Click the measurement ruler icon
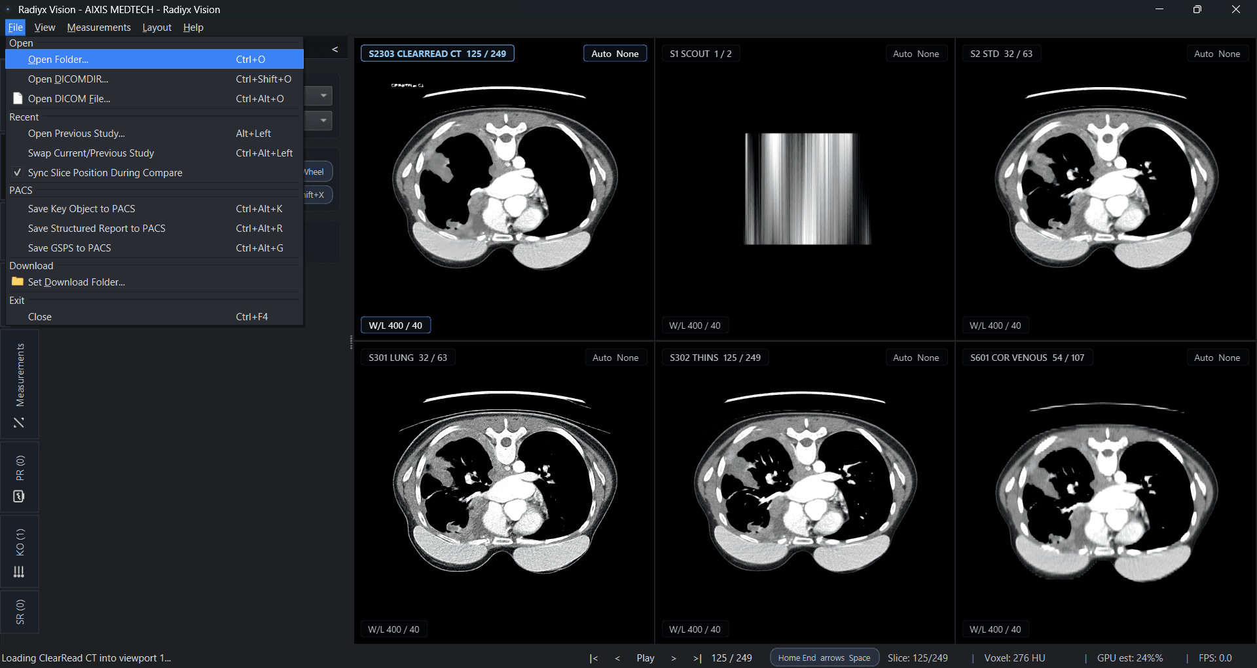The height and width of the screenshot is (668, 1257). tap(19, 423)
